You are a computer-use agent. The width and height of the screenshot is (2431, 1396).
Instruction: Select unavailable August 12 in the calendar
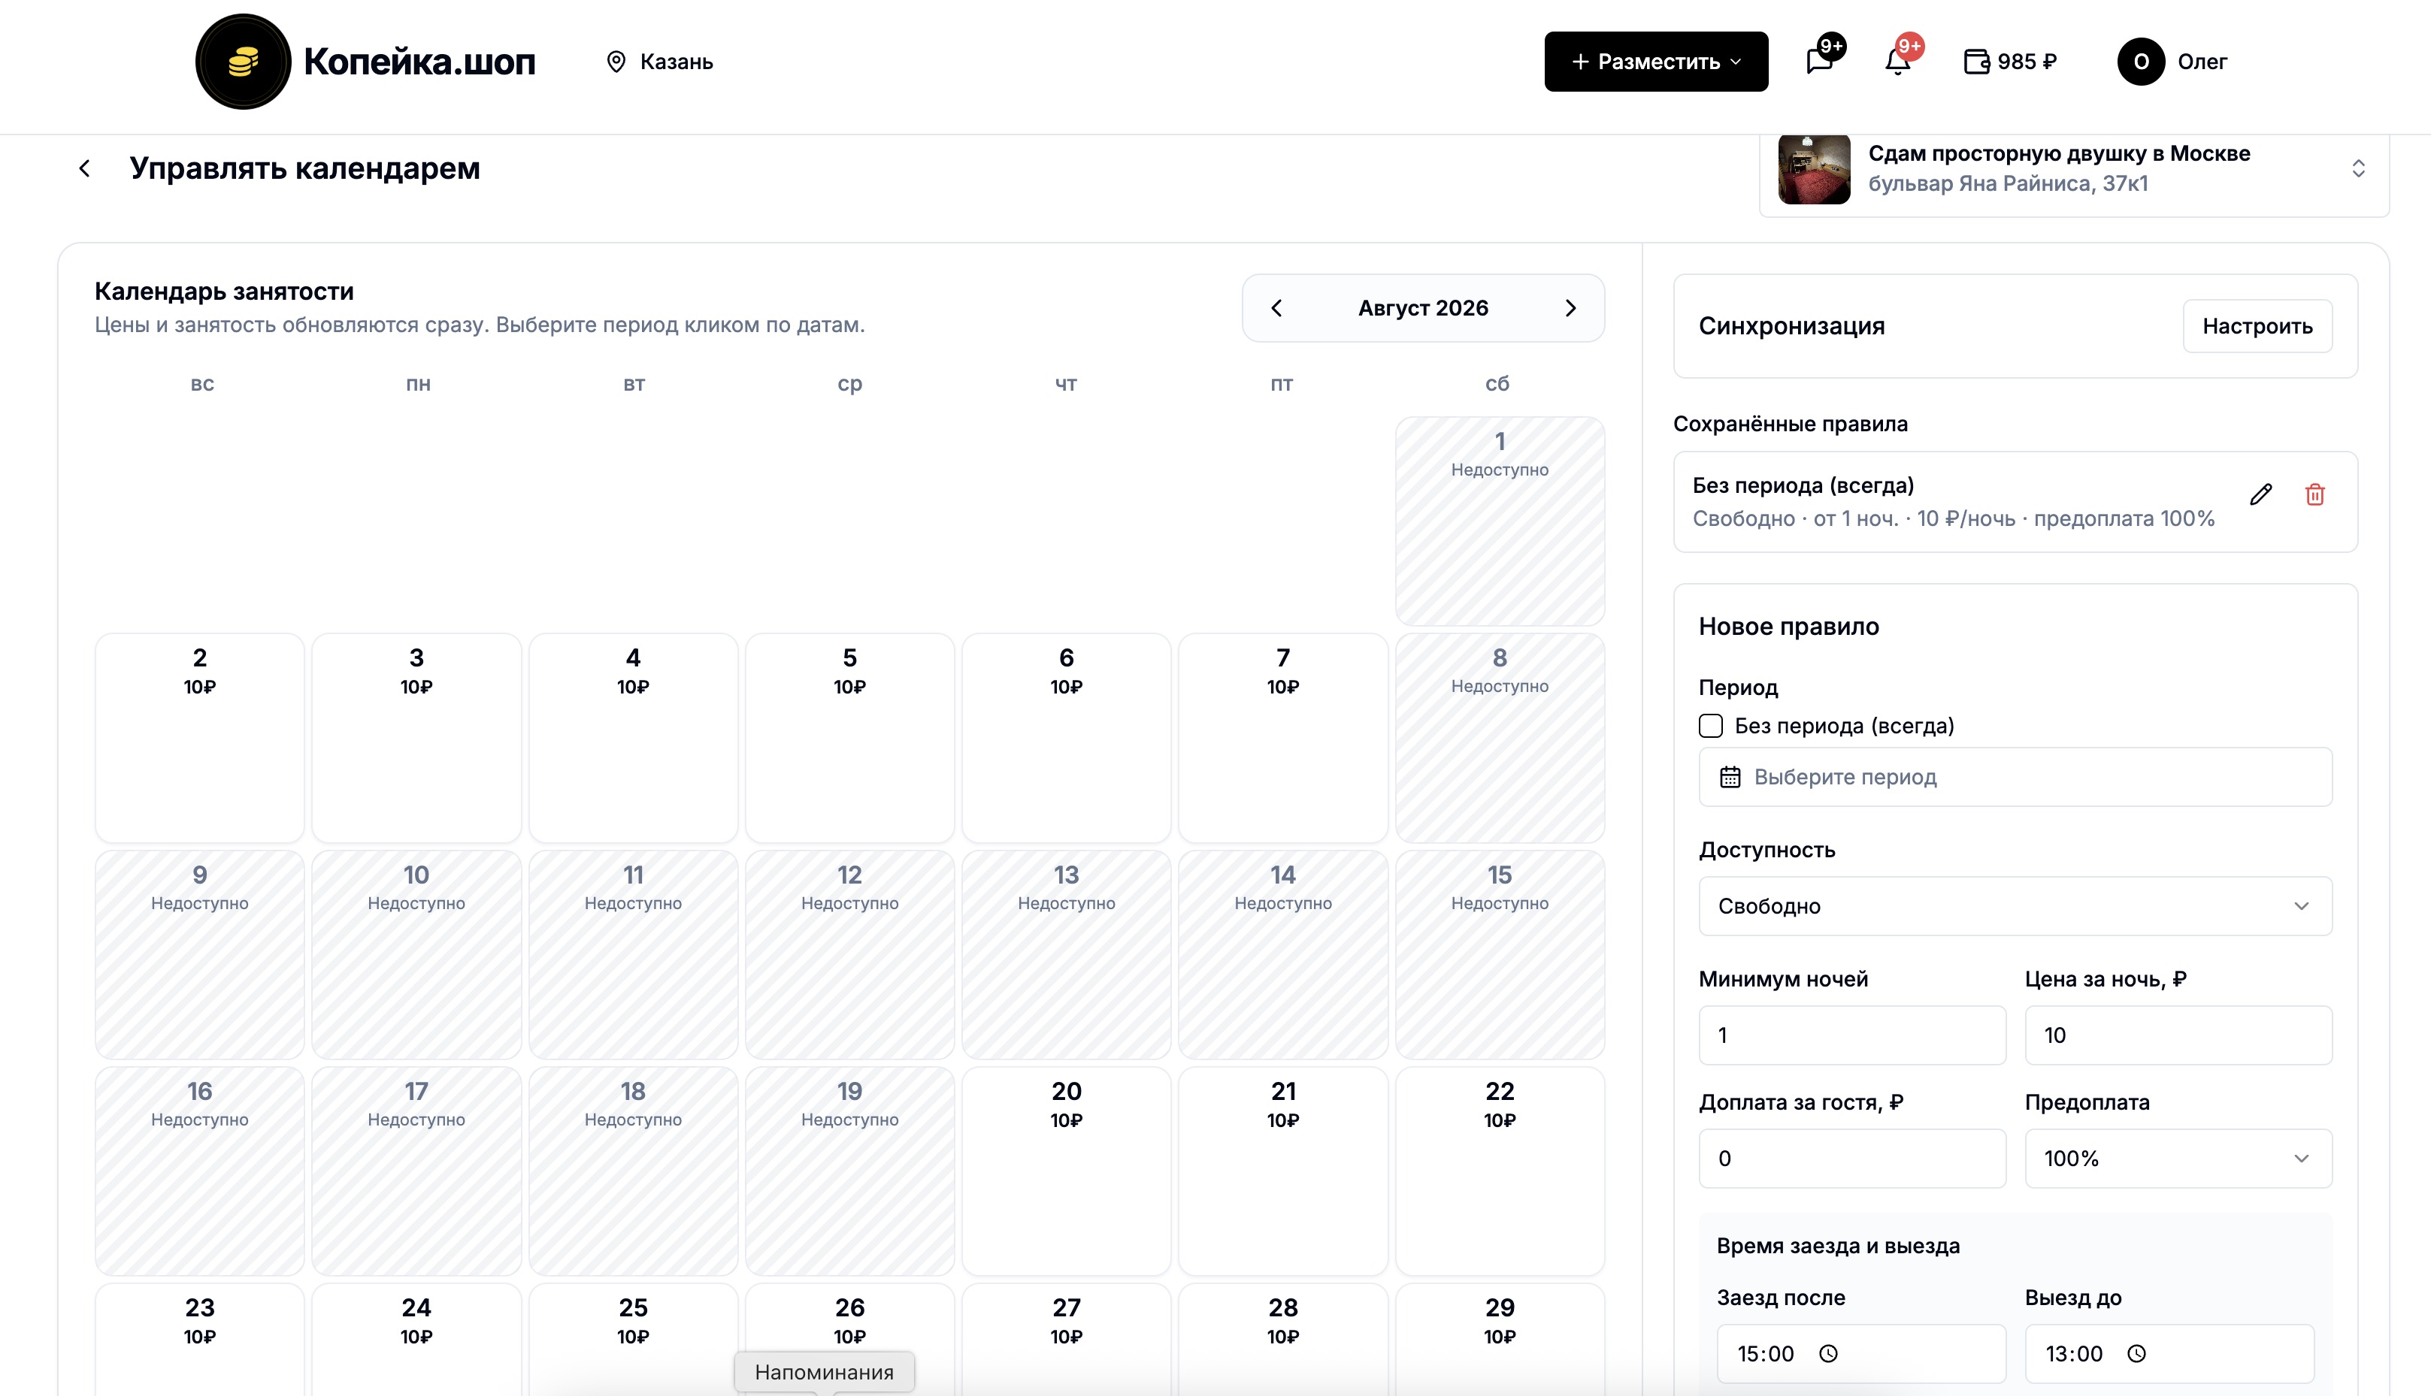pyautogui.click(x=849, y=955)
